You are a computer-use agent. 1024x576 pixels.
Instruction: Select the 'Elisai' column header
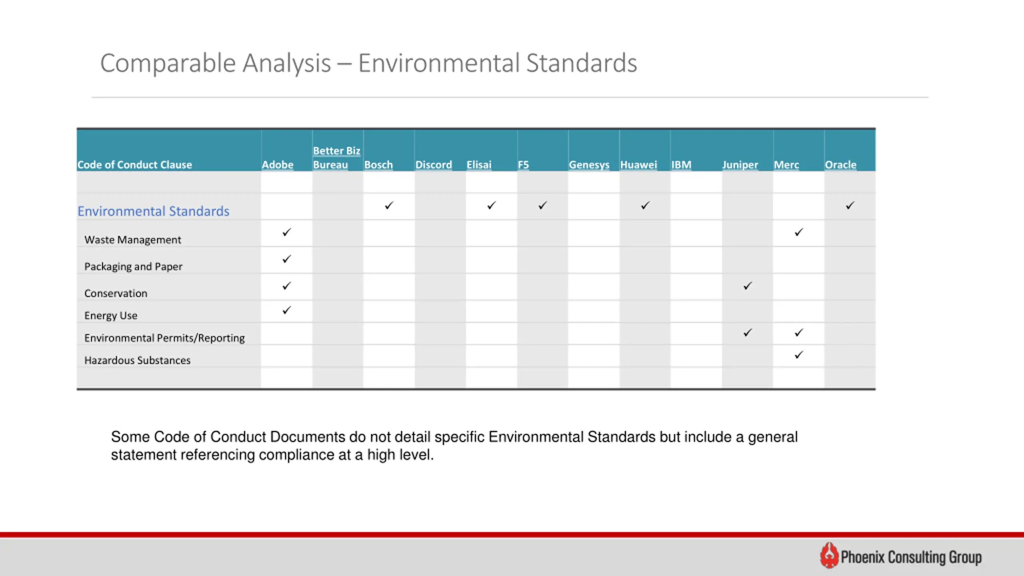(479, 165)
